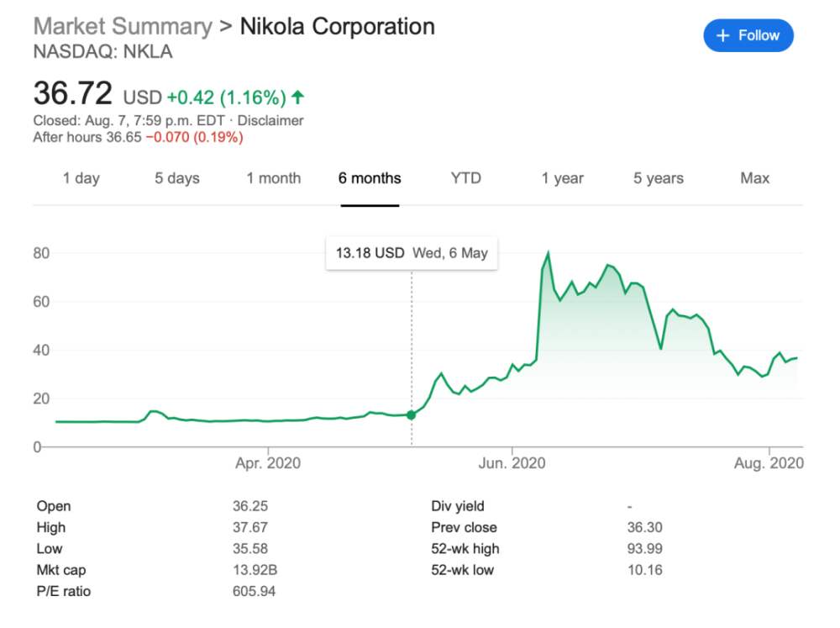
Task: Click the blue Follow button
Action: tap(748, 35)
